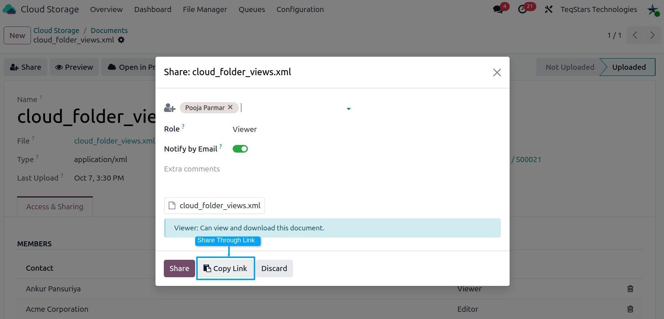664x319 pixels.
Task: Open the Configuration menu
Action: (x=300, y=9)
